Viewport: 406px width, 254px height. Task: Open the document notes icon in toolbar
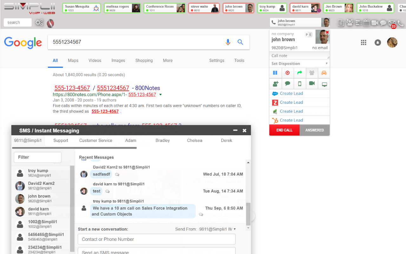pyautogui.click(x=341, y=23)
